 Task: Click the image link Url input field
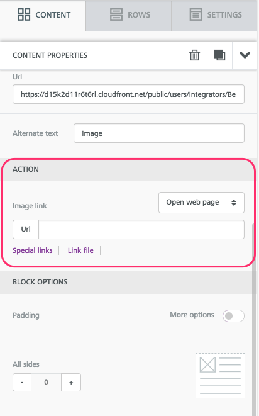pyautogui.click(x=141, y=229)
